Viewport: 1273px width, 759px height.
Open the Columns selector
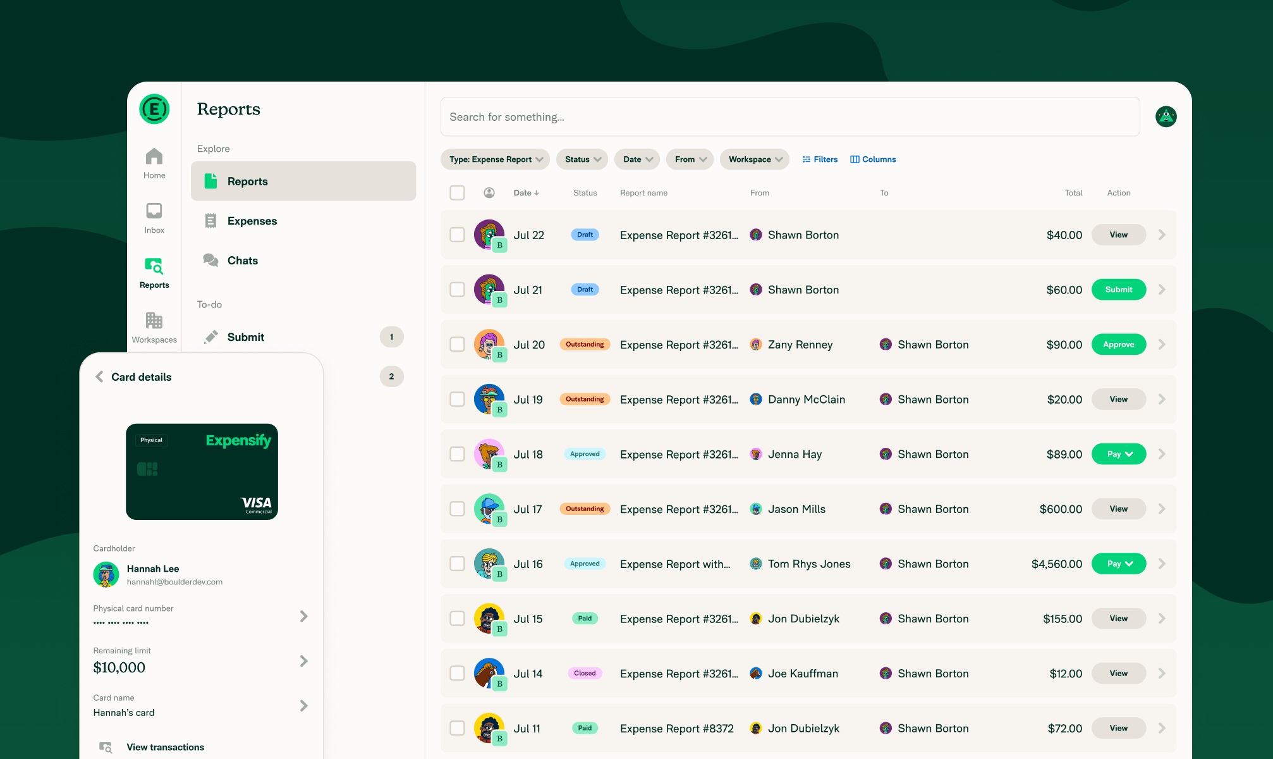[873, 159]
